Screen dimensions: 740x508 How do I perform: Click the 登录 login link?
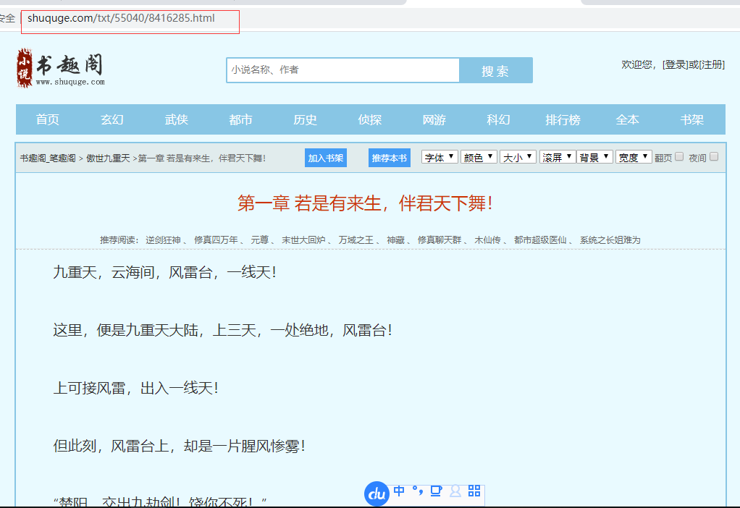676,64
